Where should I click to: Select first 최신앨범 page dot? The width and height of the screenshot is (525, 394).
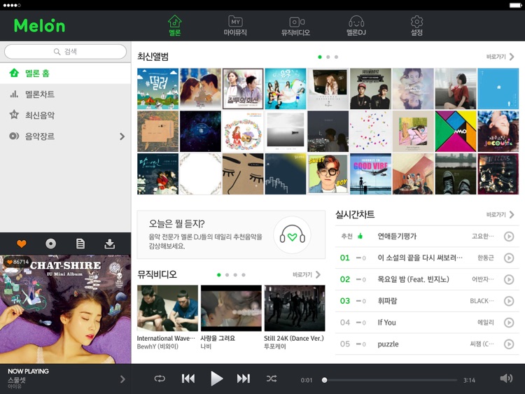pos(320,57)
